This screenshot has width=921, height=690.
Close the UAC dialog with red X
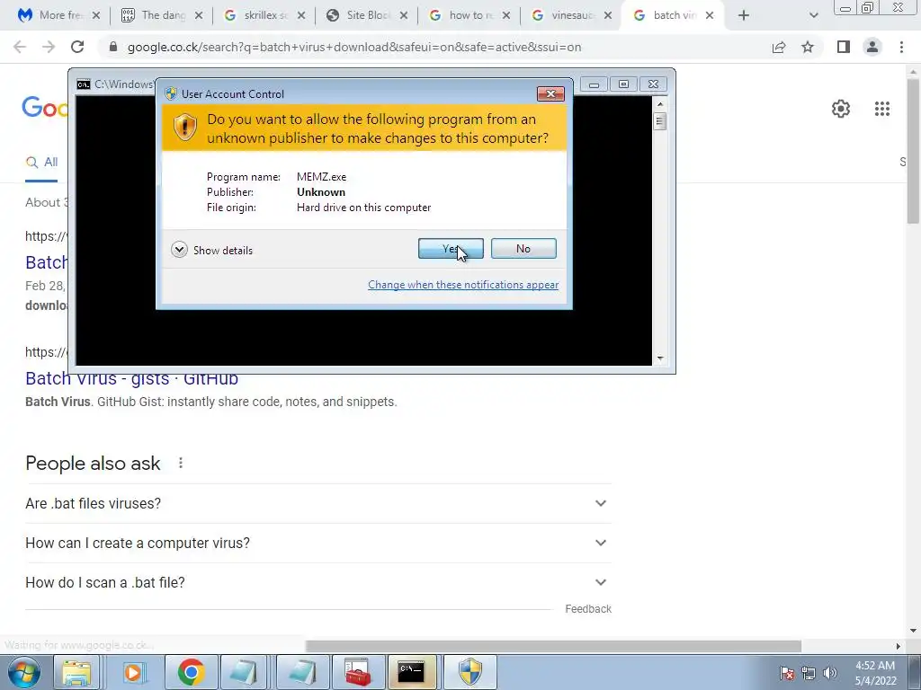point(550,93)
